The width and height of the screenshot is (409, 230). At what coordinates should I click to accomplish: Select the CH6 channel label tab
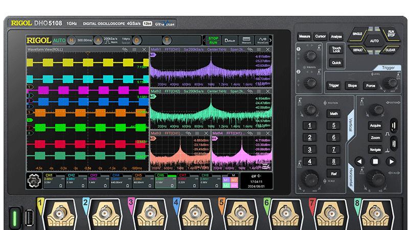point(161,175)
